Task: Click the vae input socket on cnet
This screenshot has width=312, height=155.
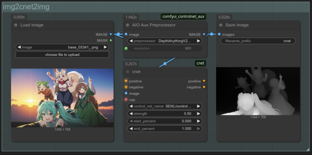Action: pos(126,99)
